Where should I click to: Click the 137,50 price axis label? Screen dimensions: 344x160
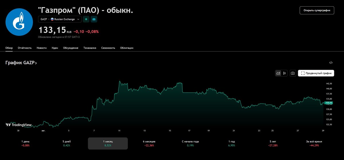click(x=329, y=94)
